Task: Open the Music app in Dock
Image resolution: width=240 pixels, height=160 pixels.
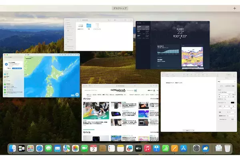Action: click(147, 148)
